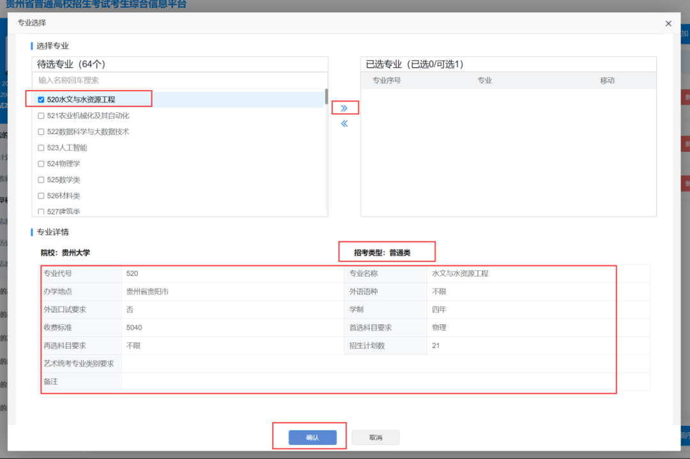Tick the 522数据科学与大数据技术 checkbox
Image resolution: width=690 pixels, height=459 pixels.
42,132
